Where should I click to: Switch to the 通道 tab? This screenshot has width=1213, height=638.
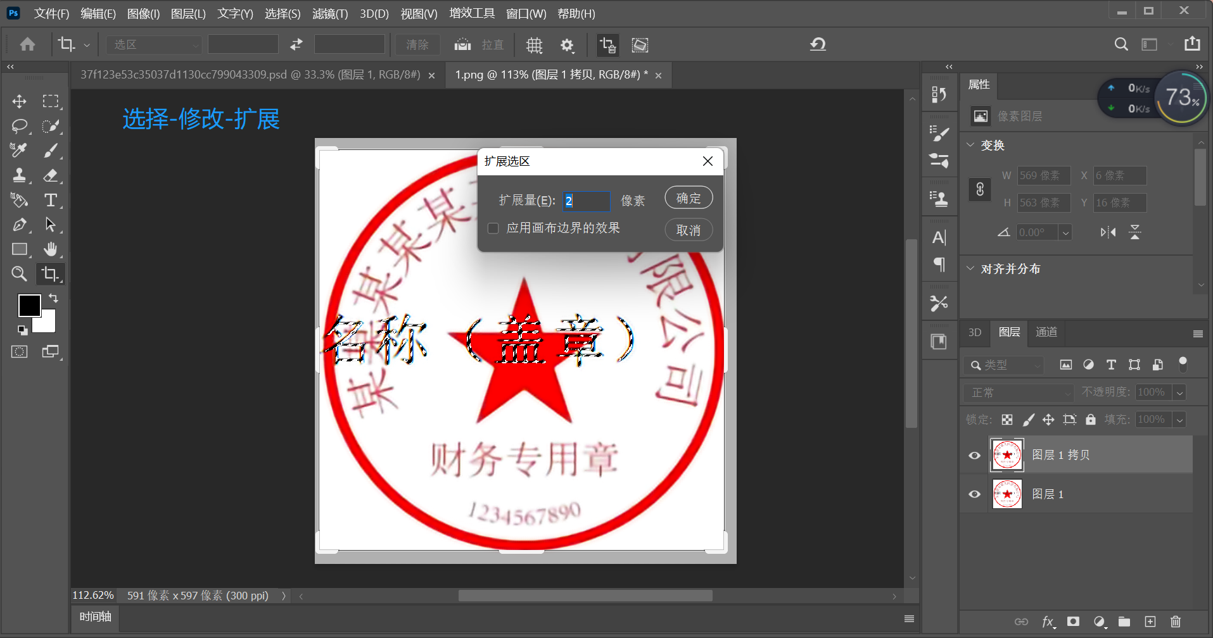1046,332
